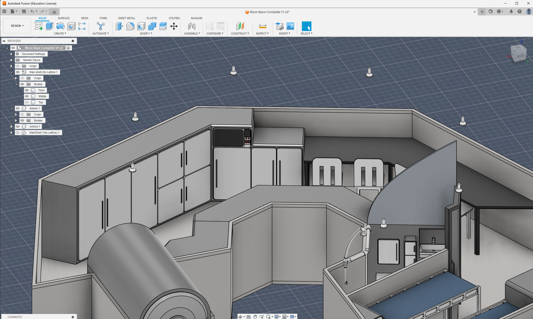The height and width of the screenshot is (319, 533).
Task: Click the Offset Plane construct icon
Action: pyautogui.click(x=240, y=26)
